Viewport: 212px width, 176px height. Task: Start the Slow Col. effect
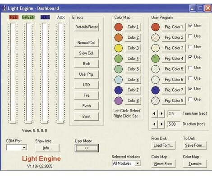pos(87,53)
